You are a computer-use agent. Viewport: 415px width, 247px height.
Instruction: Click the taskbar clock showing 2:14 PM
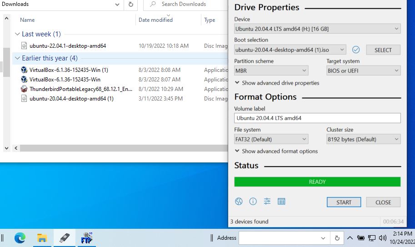pos(402,233)
